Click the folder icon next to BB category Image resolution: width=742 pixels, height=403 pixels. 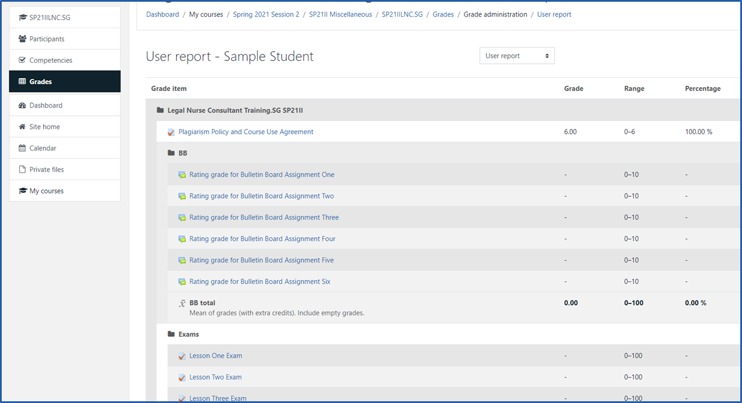coord(171,154)
